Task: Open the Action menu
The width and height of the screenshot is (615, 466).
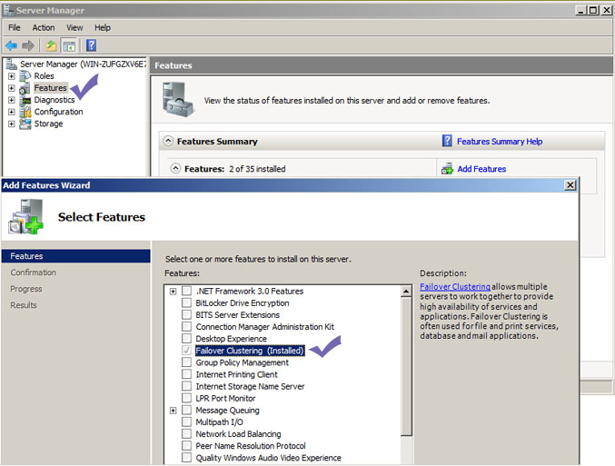Action: pos(43,27)
